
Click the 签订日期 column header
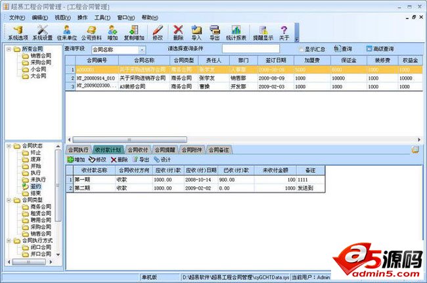tap(276, 61)
